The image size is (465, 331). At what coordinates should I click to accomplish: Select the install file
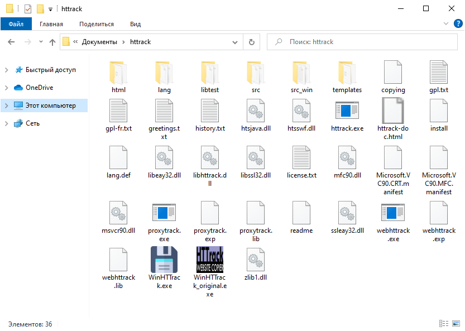pyautogui.click(x=439, y=116)
